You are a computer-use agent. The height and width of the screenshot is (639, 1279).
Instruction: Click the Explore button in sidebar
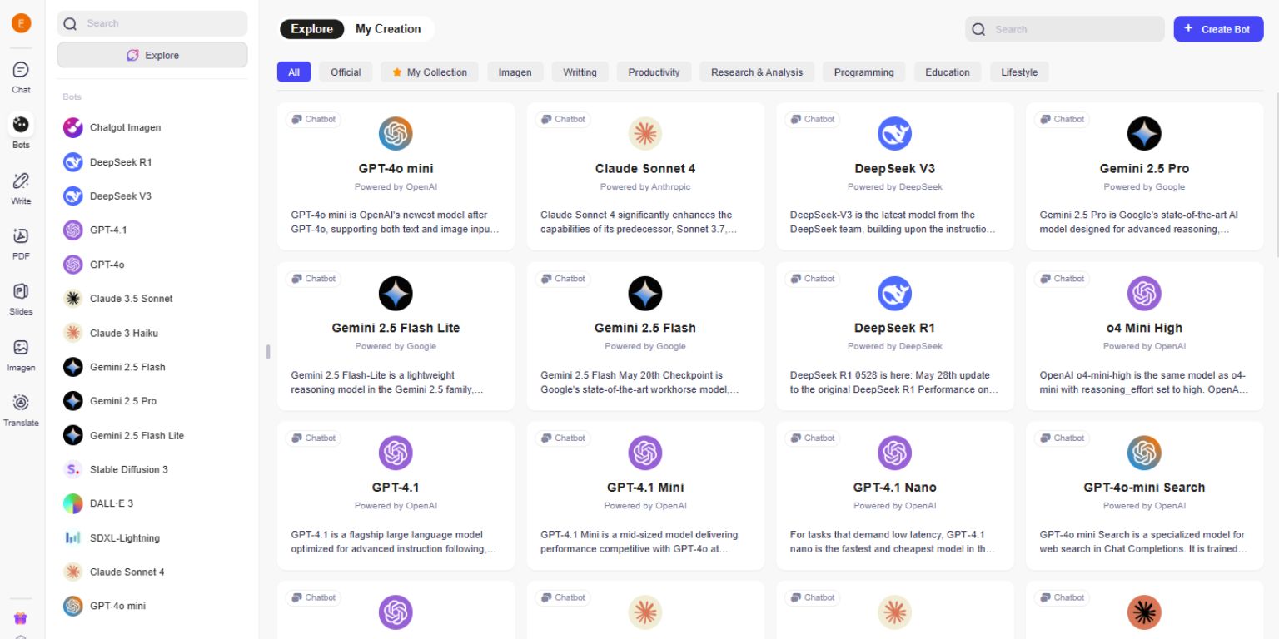coord(152,55)
